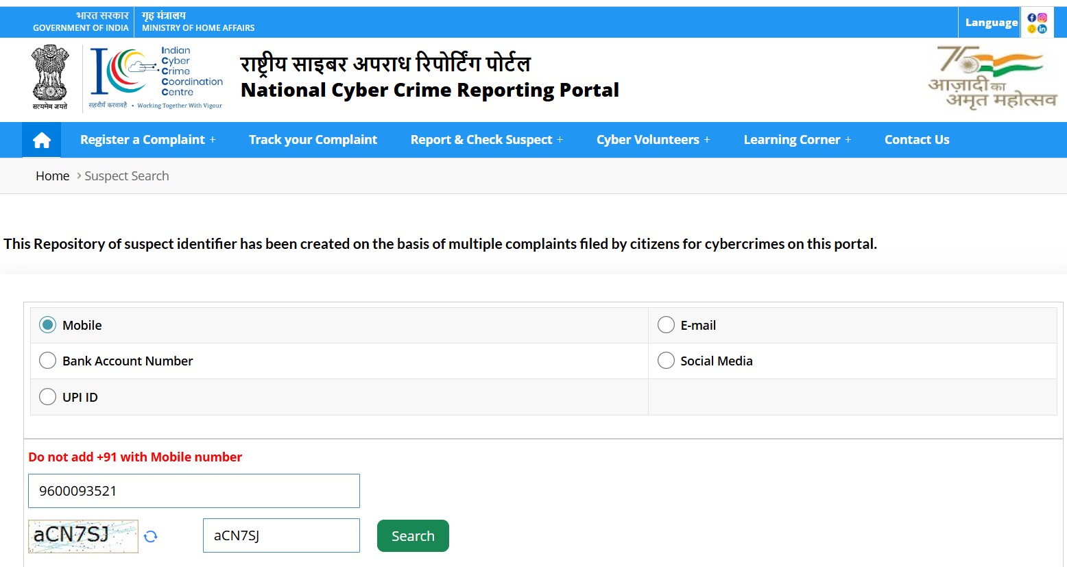Screen dimensions: 1067x567
Task: Refresh the captcha image
Action: (x=151, y=536)
